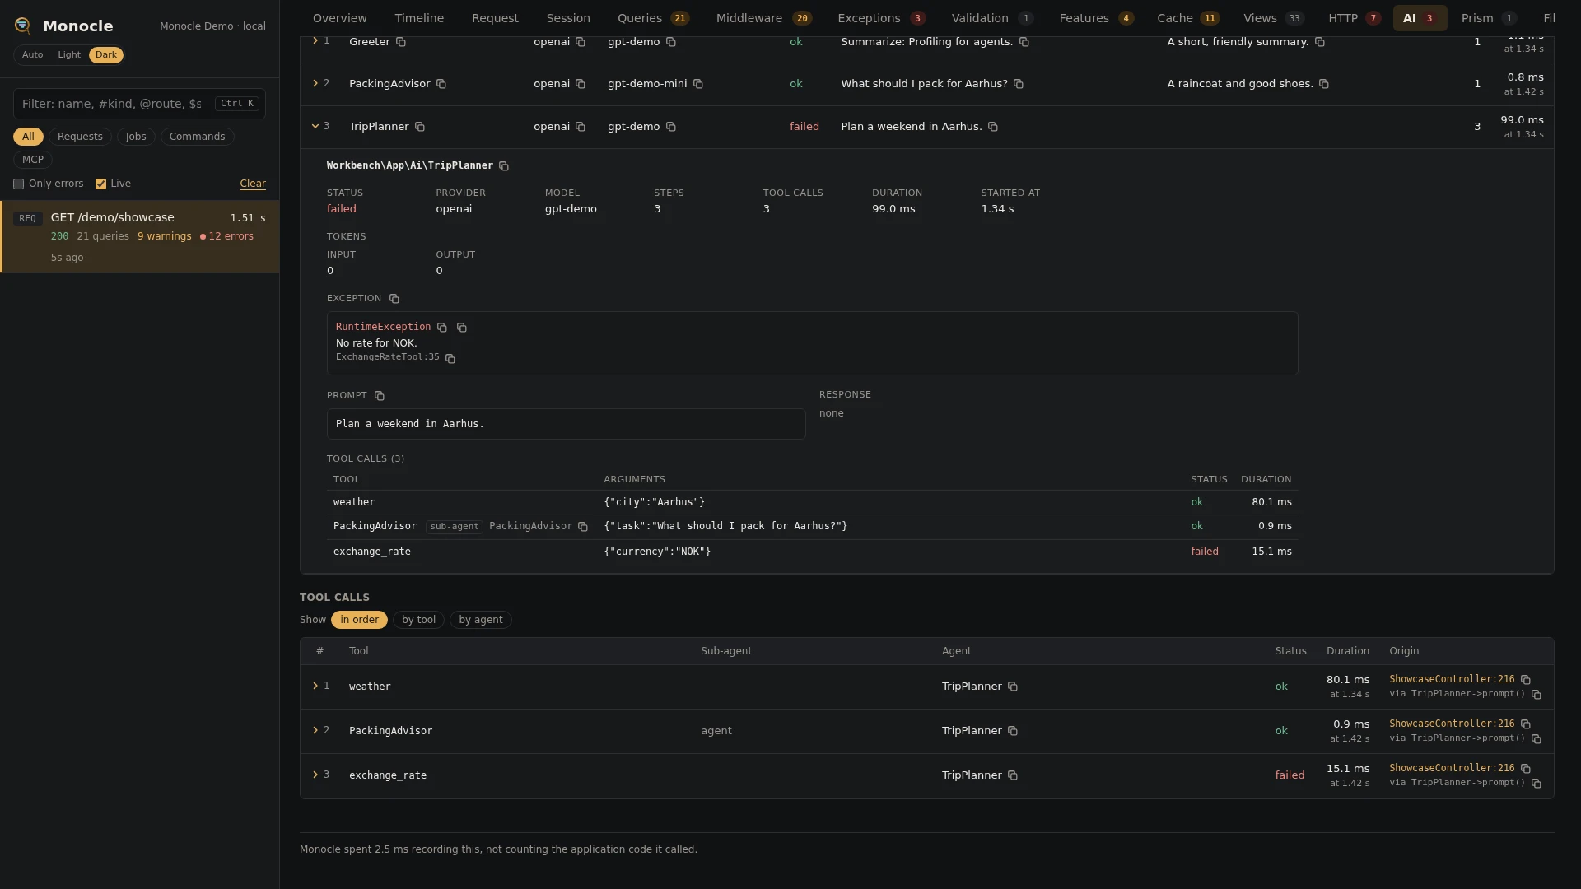Viewport: 1581px width, 889px height.
Task: Expand the exchange_rate tool call row
Action: pos(315,775)
